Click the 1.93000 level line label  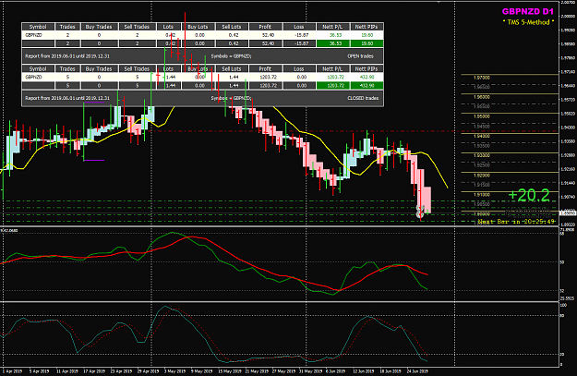tap(482, 155)
